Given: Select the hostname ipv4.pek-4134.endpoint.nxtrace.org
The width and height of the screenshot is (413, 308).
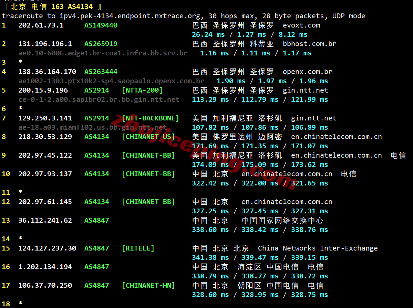Looking at the screenshot, I should 130,16.
